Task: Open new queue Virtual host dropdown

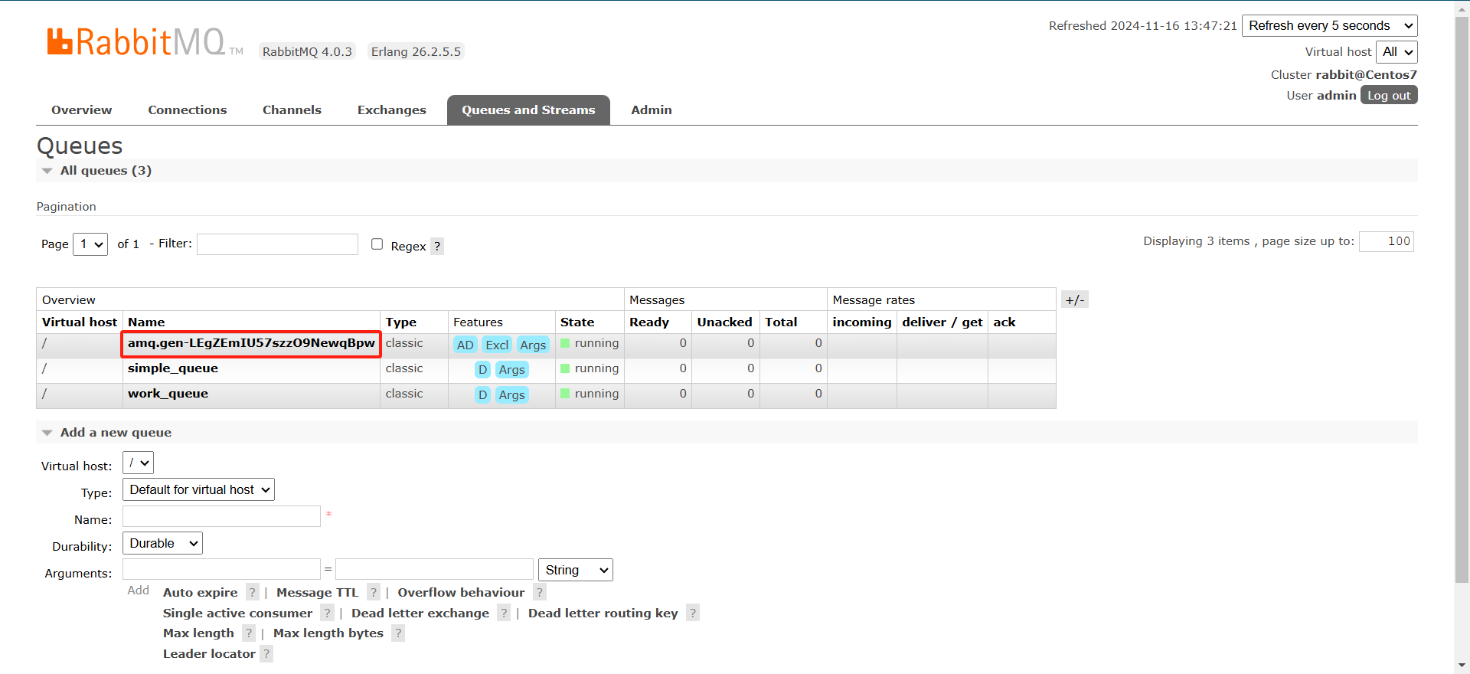Action: point(138,463)
